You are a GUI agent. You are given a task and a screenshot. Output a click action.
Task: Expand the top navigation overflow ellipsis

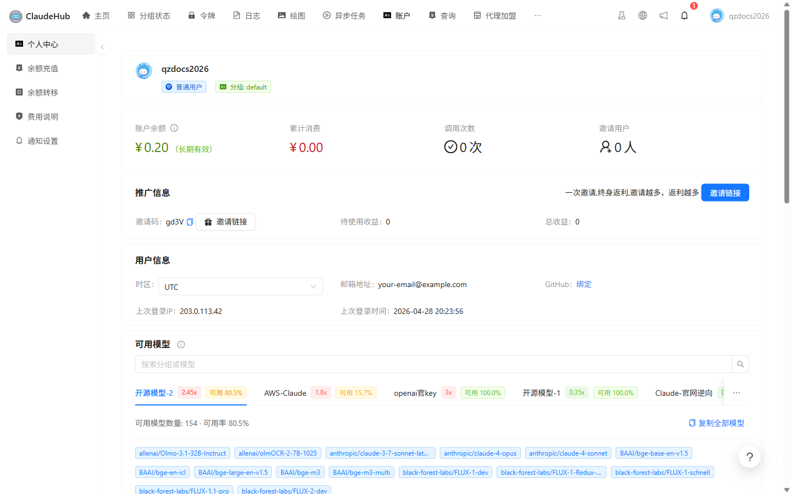click(x=538, y=16)
